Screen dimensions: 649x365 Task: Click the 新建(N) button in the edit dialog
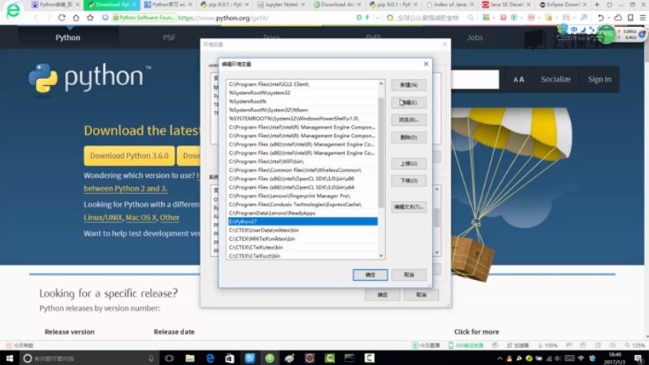tap(409, 85)
